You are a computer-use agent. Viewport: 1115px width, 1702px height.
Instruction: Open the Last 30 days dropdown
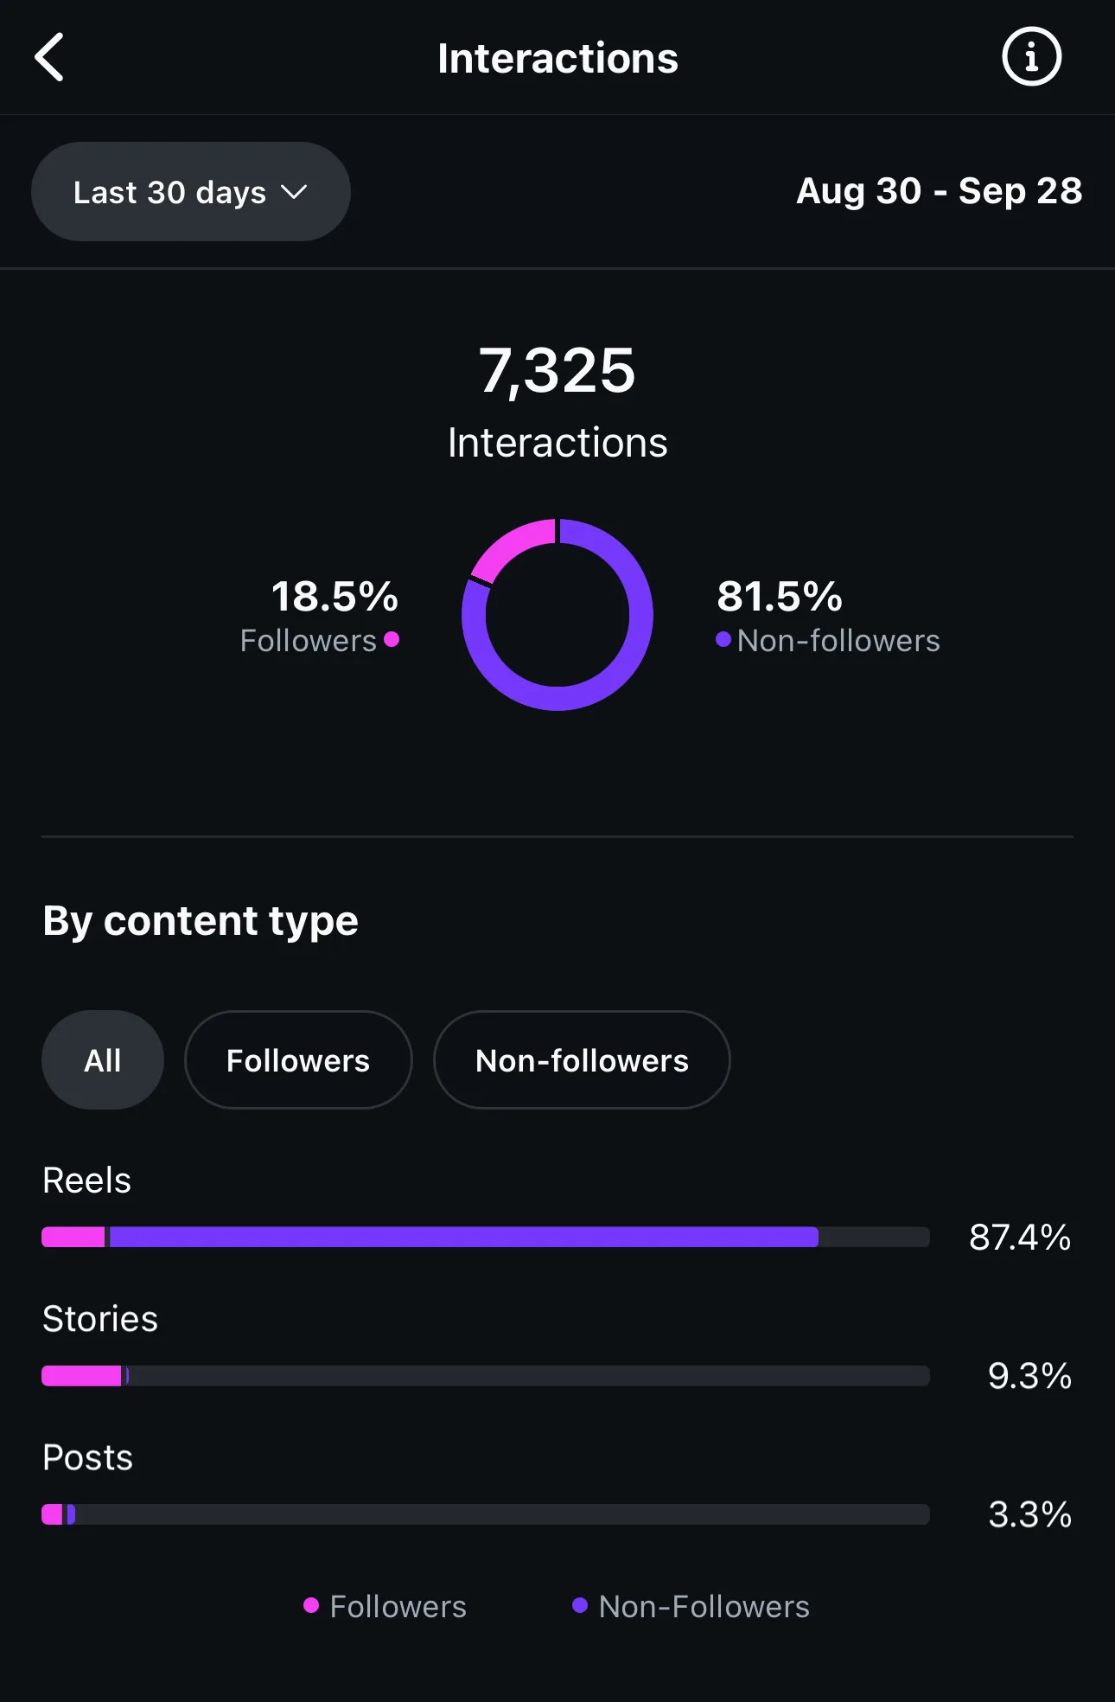tap(190, 191)
